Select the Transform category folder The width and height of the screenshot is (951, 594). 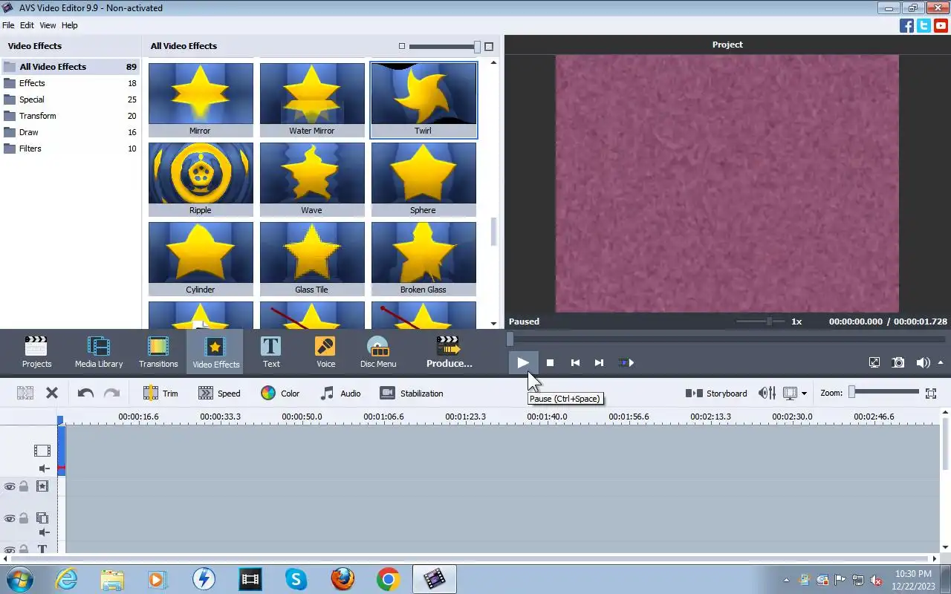70,116
